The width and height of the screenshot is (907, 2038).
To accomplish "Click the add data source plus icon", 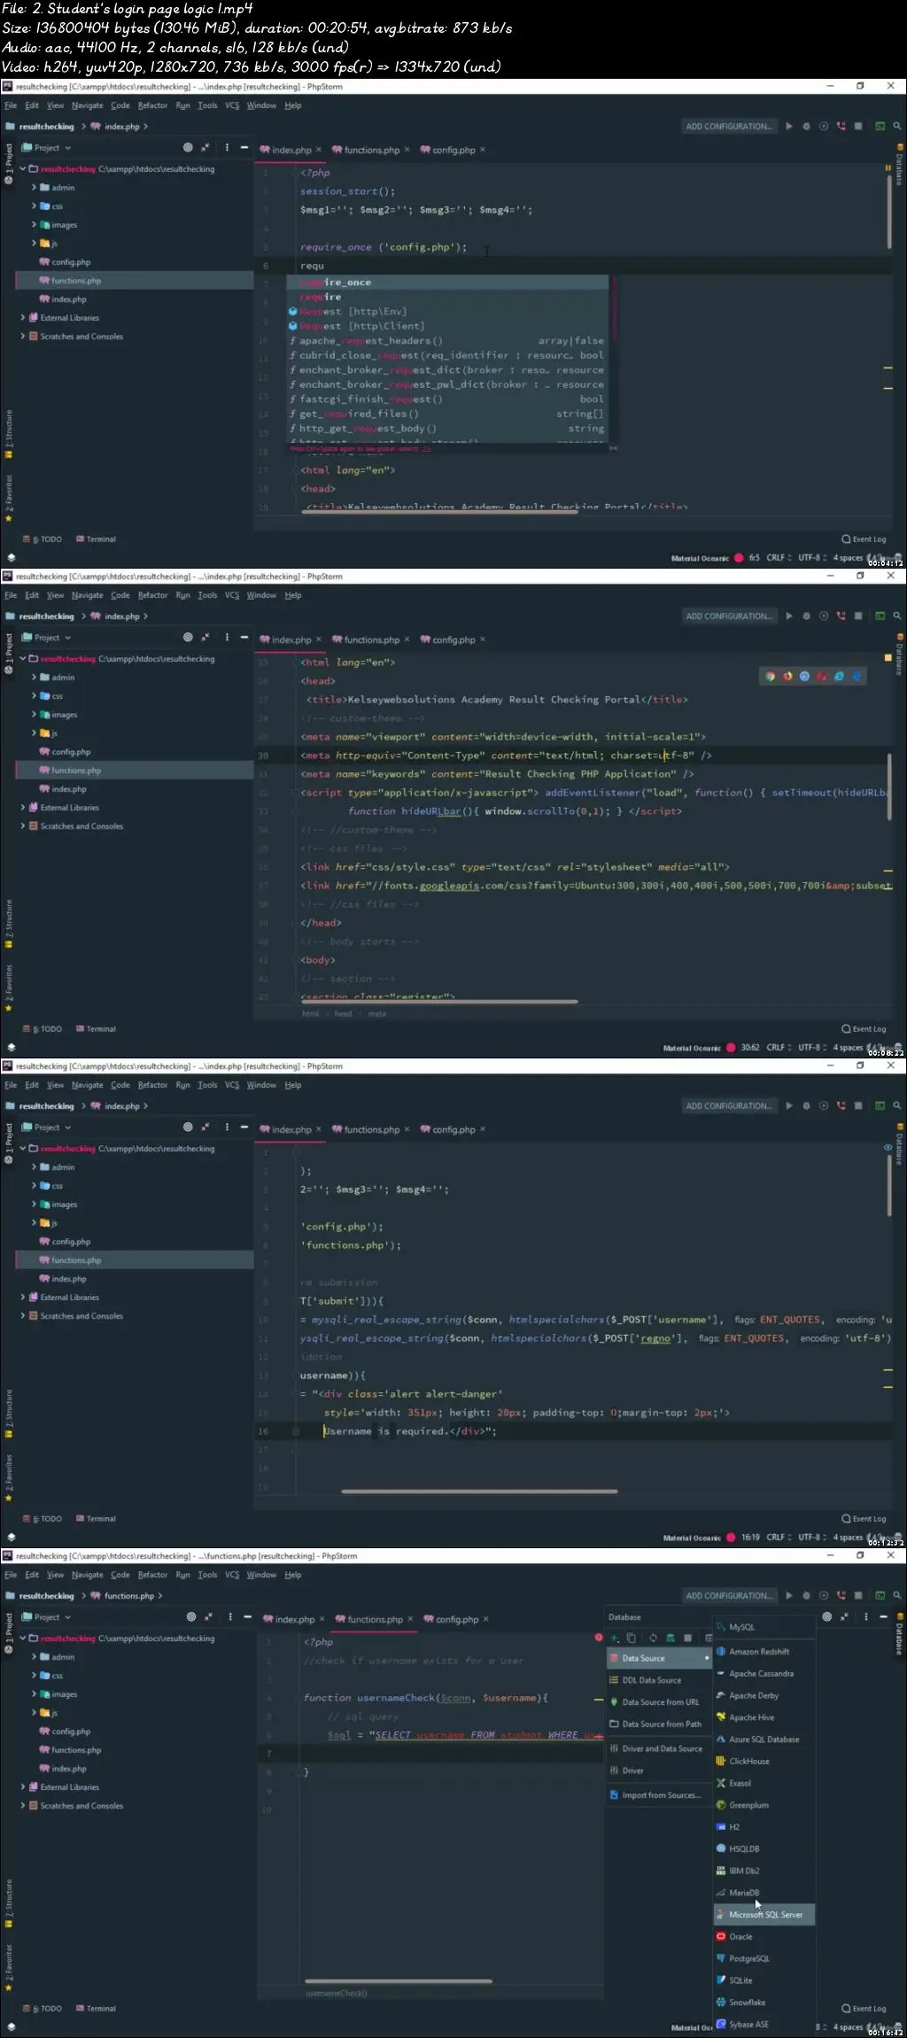I will 614,1639.
